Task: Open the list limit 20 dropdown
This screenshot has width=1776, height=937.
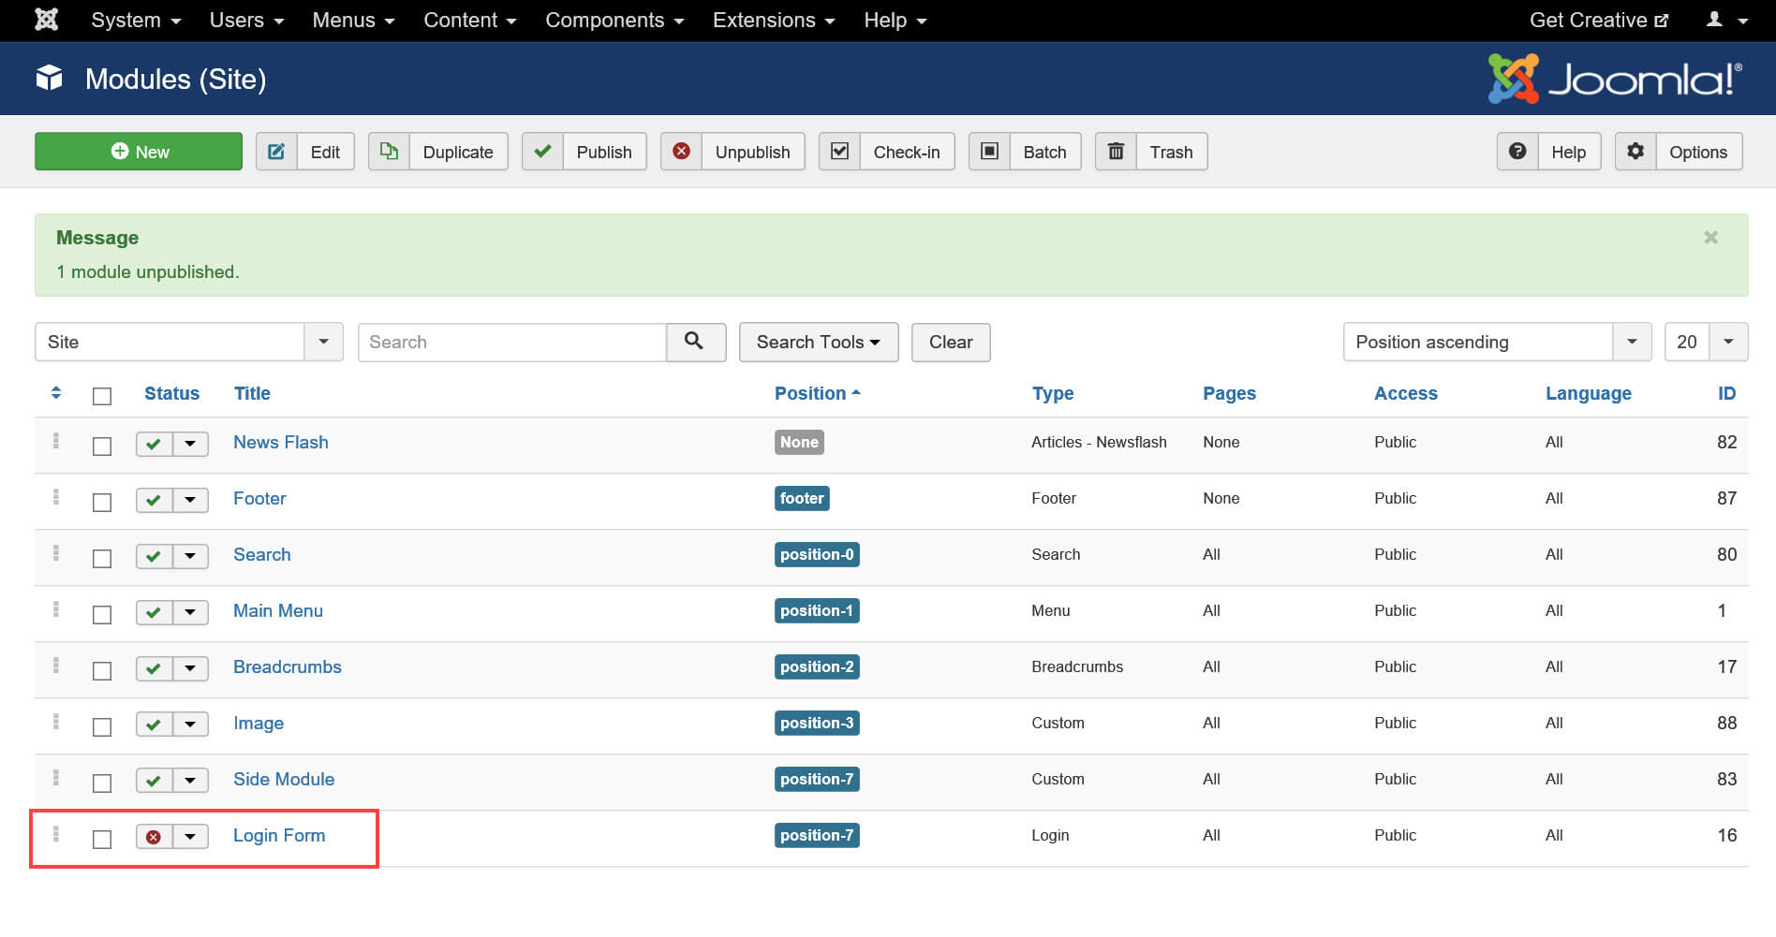Action: 1706,342
